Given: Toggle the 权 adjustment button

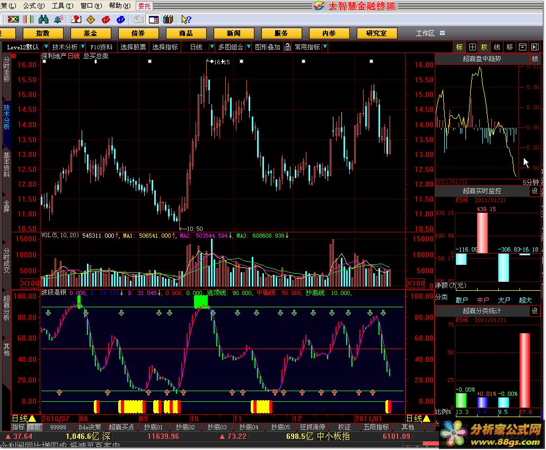Looking at the screenshot, I should pyautogui.click(x=485, y=47).
